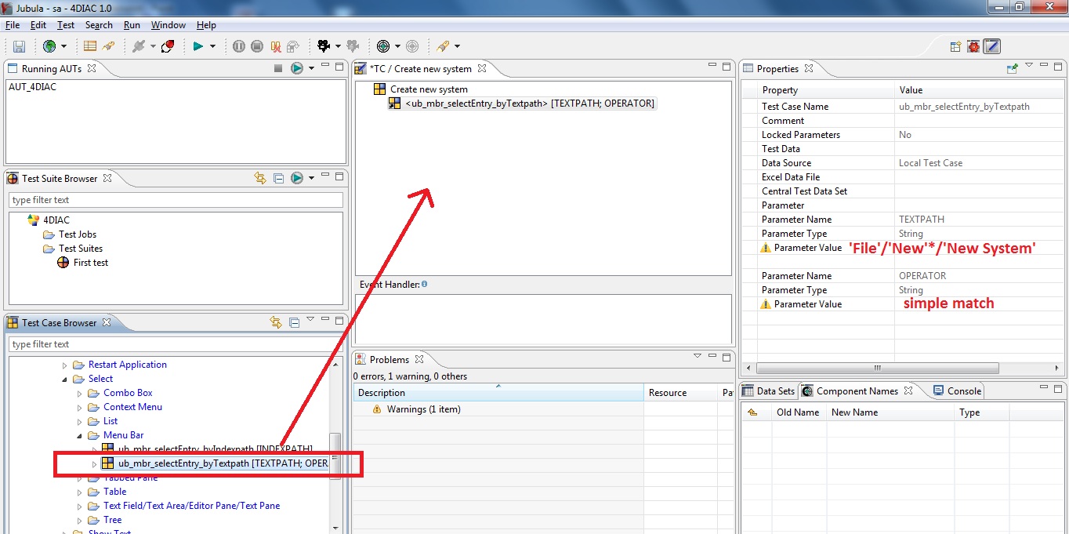This screenshot has width=1069, height=534.
Task: Click the Properties panel horizontal scrollbar
Action: (878, 368)
